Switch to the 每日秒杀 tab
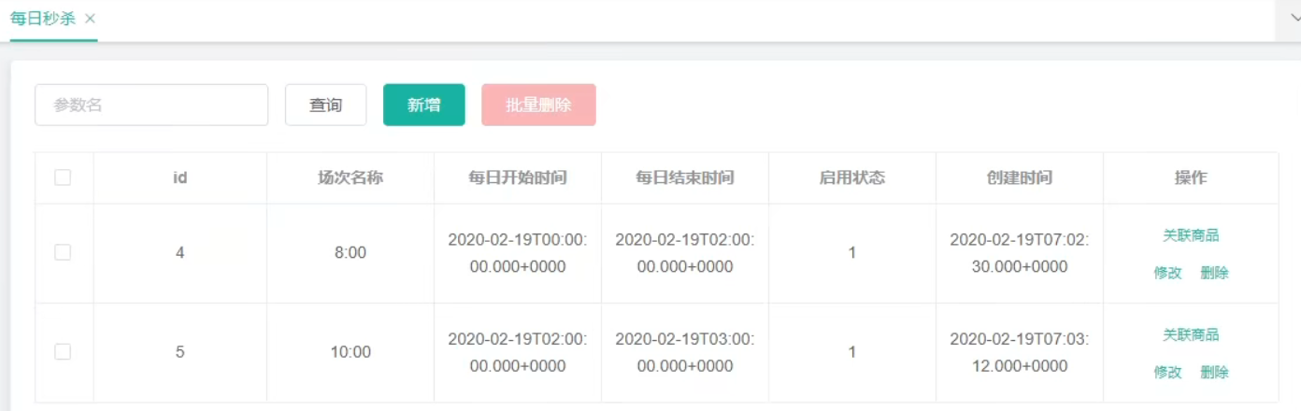 [x=43, y=19]
